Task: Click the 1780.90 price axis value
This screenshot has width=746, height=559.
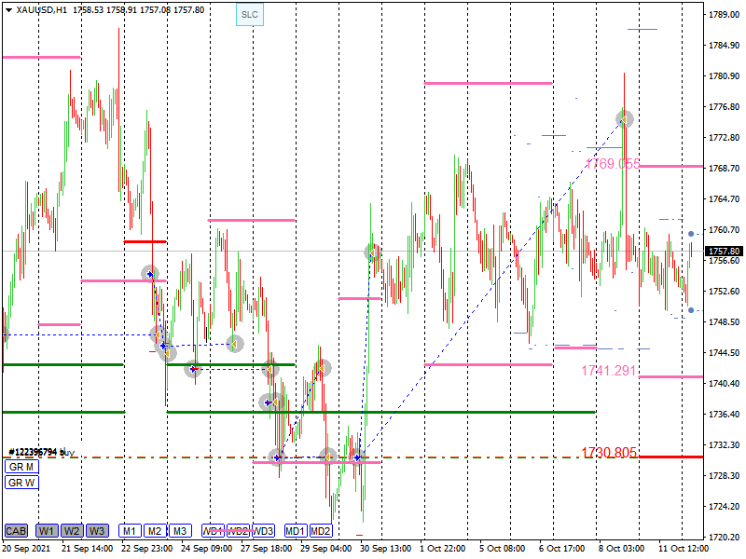Action: (725, 76)
